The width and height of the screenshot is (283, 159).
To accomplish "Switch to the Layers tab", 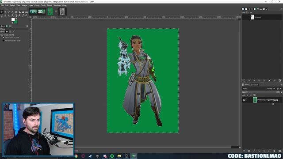I will pyautogui.click(x=246, y=85).
